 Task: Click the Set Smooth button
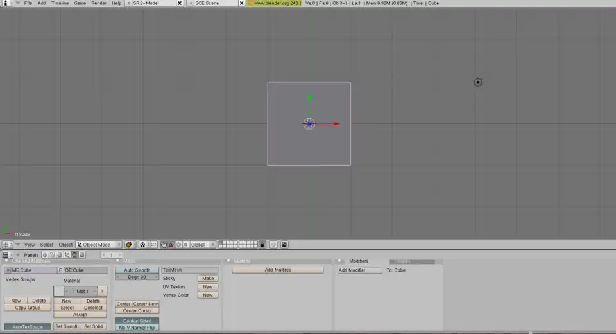point(67,326)
